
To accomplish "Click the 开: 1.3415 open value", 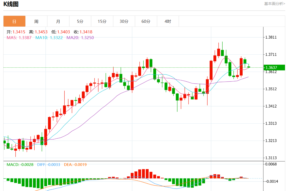I will (x=16, y=32).
